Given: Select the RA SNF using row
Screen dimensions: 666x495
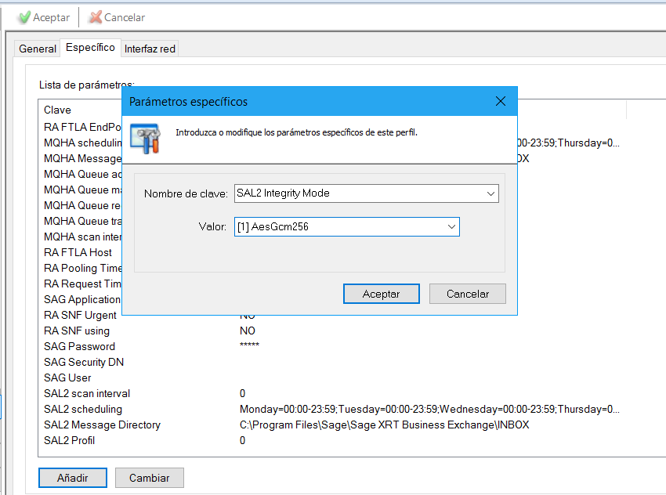Looking at the screenshot, I should tap(77, 331).
